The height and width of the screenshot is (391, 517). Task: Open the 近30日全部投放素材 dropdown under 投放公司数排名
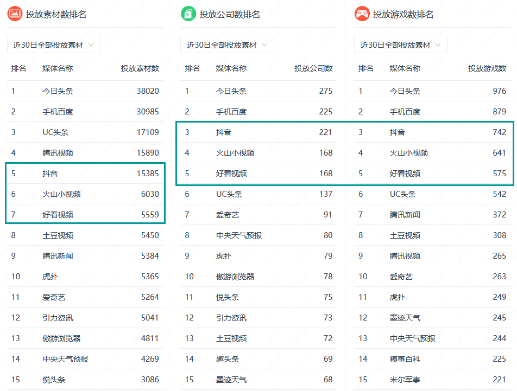(227, 45)
